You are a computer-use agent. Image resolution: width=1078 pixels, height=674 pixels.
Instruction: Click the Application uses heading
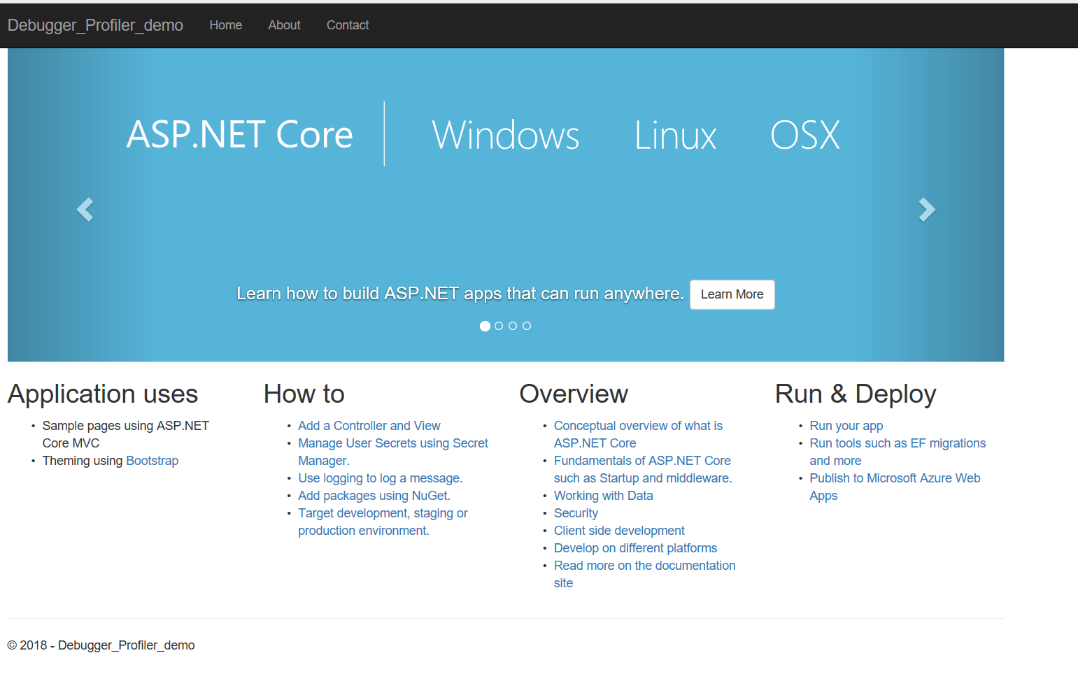tap(103, 394)
